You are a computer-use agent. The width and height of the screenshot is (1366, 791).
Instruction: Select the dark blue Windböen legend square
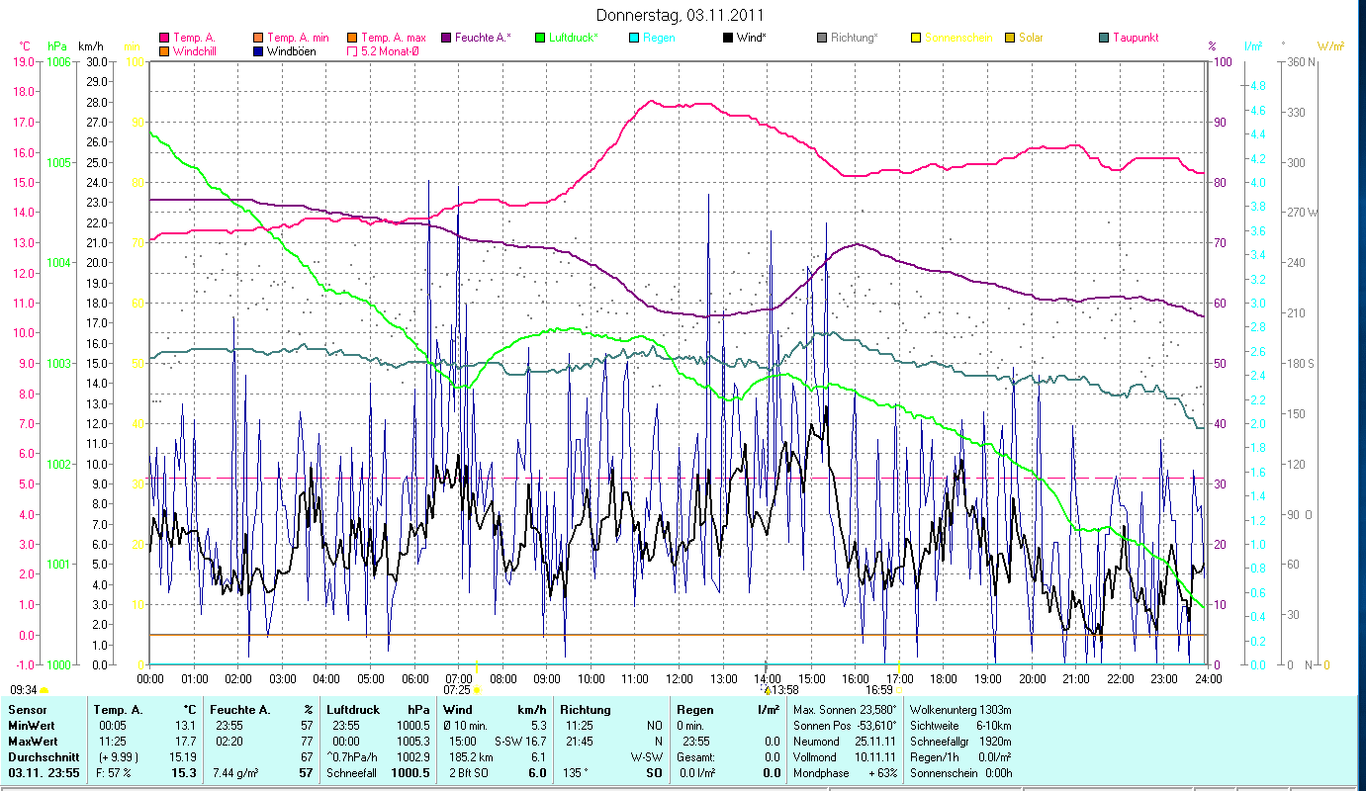pyautogui.click(x=259, y=50)
